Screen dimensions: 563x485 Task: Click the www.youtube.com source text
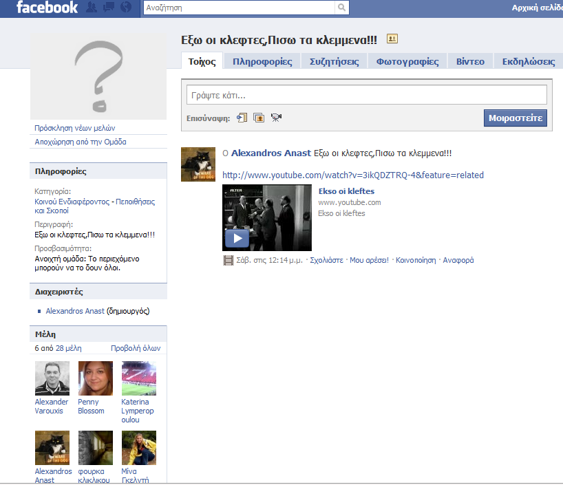point(350,202)
